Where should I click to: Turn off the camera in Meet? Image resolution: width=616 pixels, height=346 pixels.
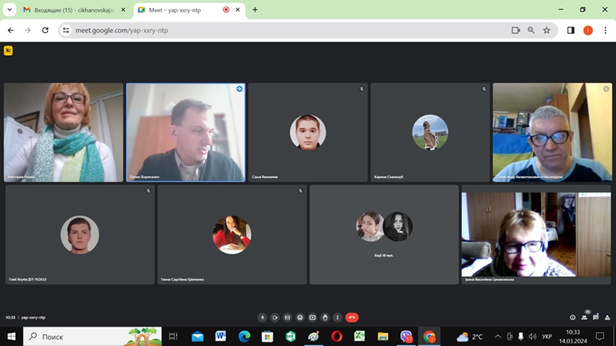[x=275, y=317]
